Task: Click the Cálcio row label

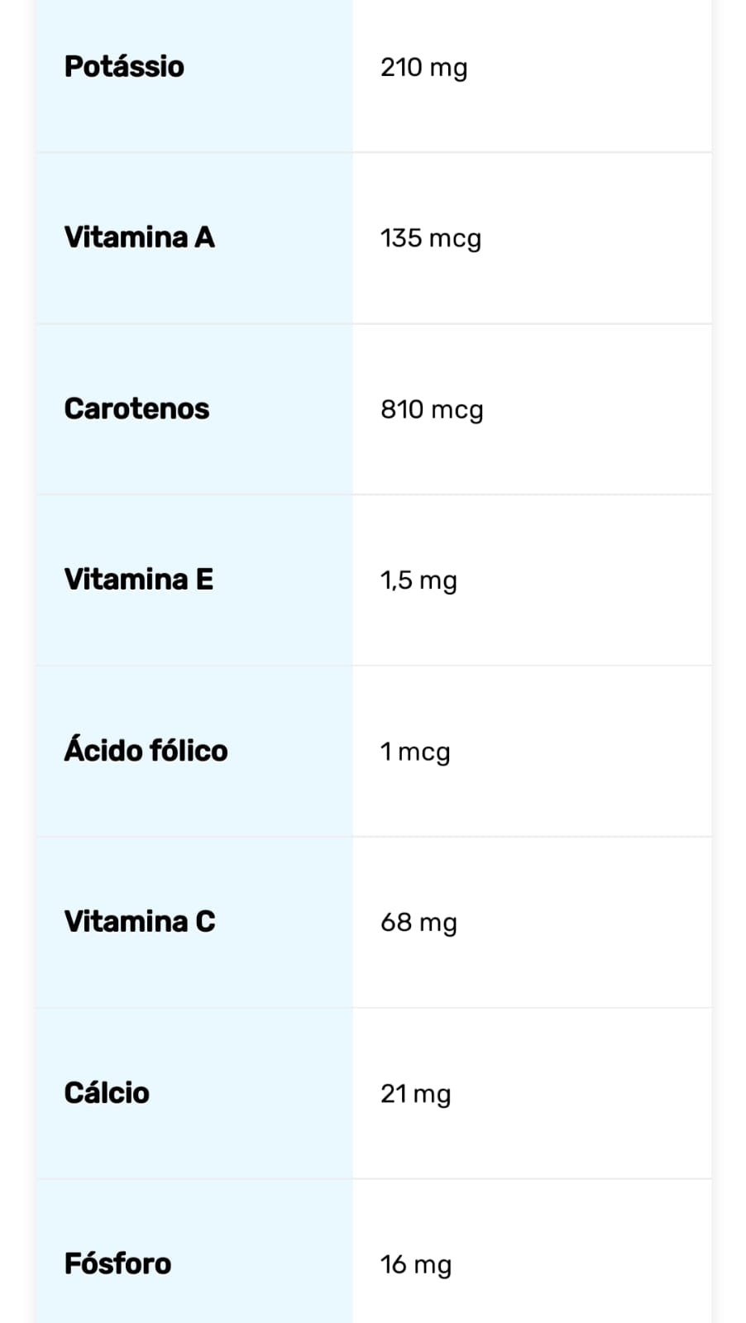Action: pos(107,1093)
